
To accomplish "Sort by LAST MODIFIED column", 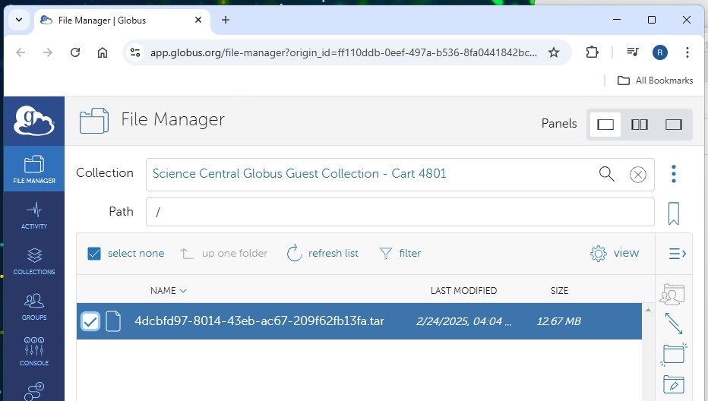I will pos(463,291).
